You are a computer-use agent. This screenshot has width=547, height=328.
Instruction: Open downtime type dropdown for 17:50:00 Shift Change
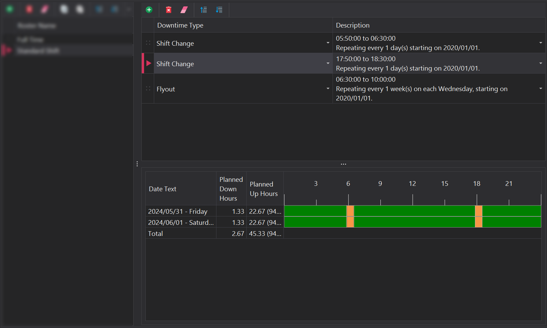click(328, 64)
